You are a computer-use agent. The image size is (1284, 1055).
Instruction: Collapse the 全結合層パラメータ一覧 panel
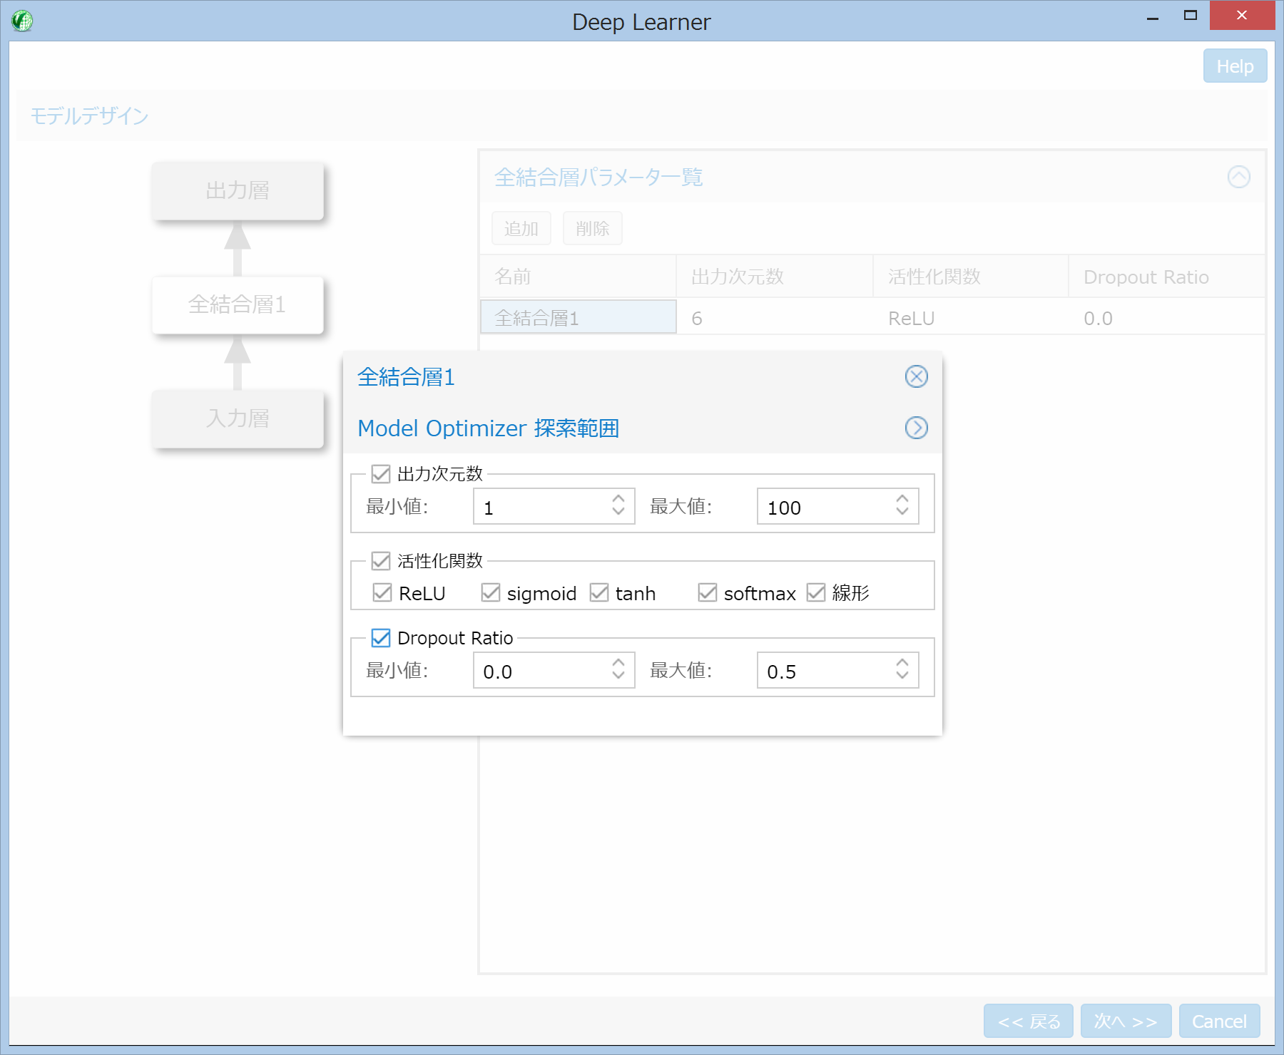click(x=1238, y=177)
